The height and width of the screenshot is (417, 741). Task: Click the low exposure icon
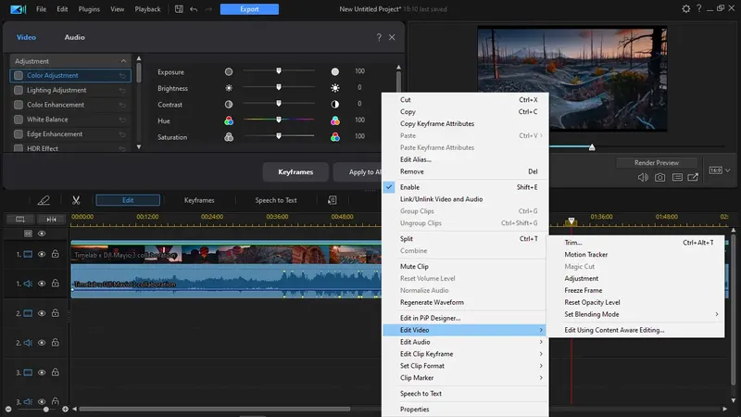pos(229,72)
